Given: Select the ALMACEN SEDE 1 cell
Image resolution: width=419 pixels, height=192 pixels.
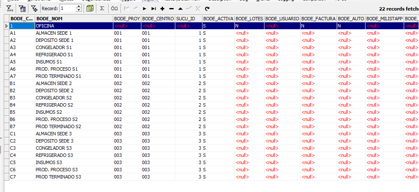Looking at the screenshot, I should tap(74, 33).
